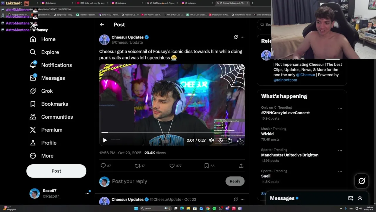This screenshot has height=212, width=376.
Task: Open video settings gear
Action: [x=221, y=140]
